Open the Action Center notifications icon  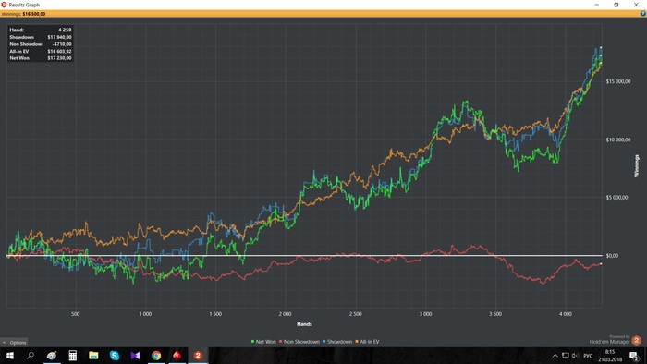(634, 356)
